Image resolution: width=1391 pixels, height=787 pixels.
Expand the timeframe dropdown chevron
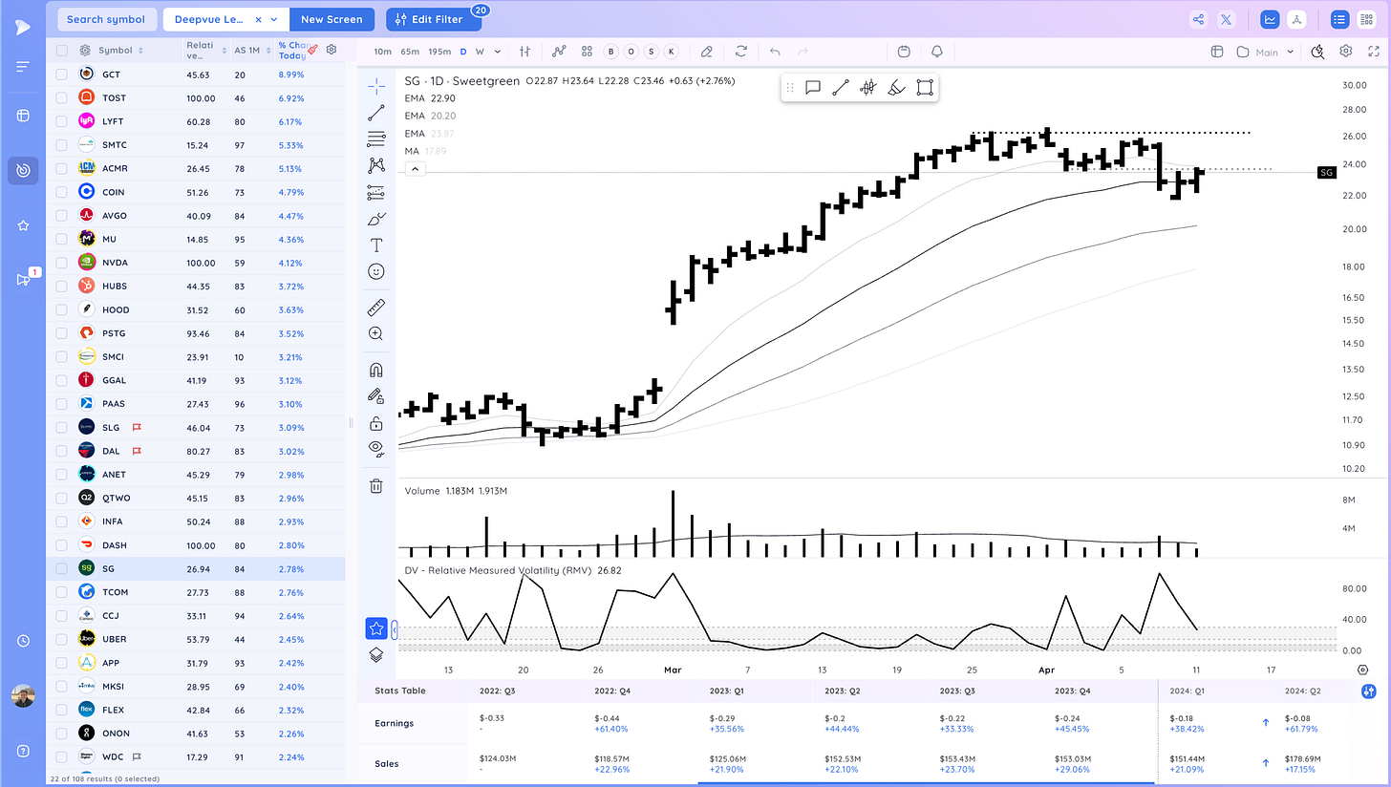tap(499, 52)
